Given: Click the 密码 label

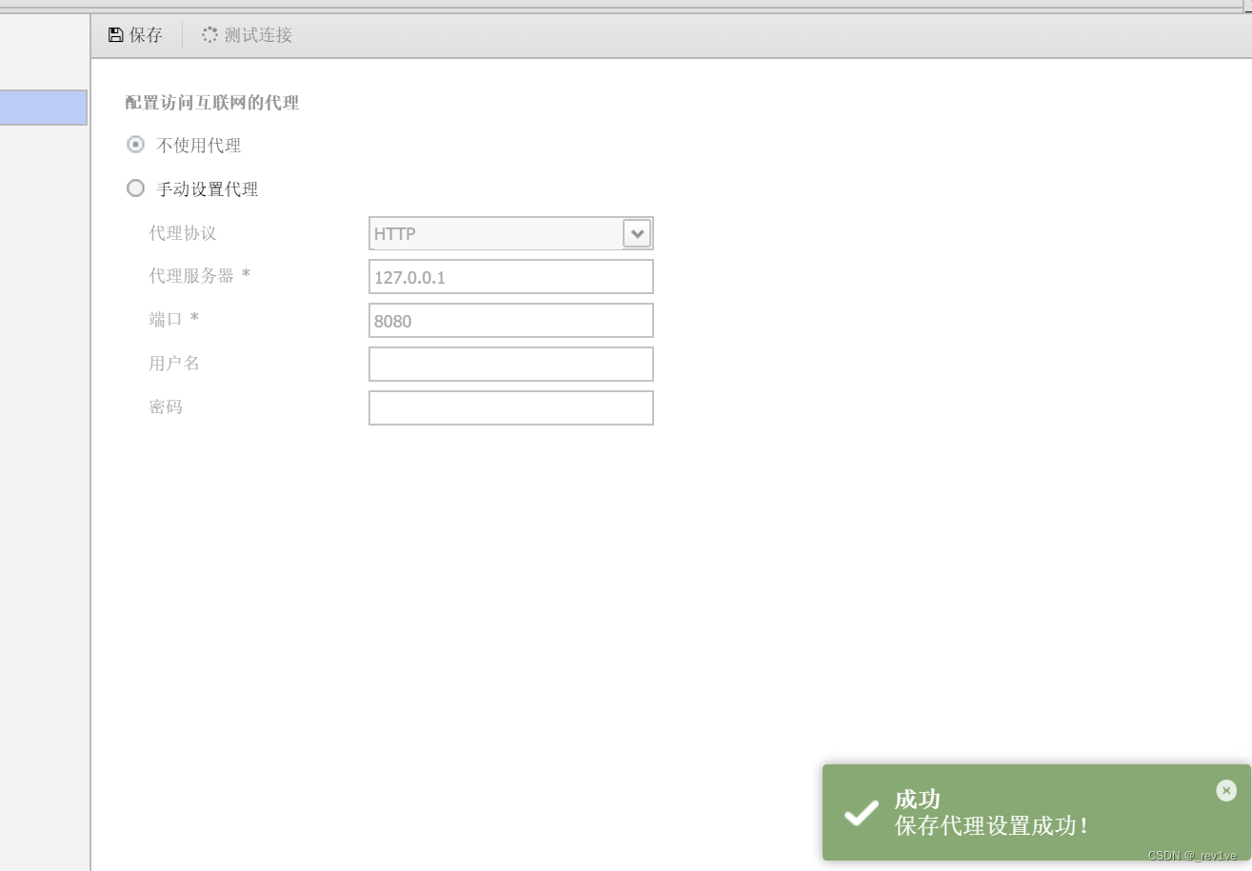Looking at the screenshot, I should point(166,407).
